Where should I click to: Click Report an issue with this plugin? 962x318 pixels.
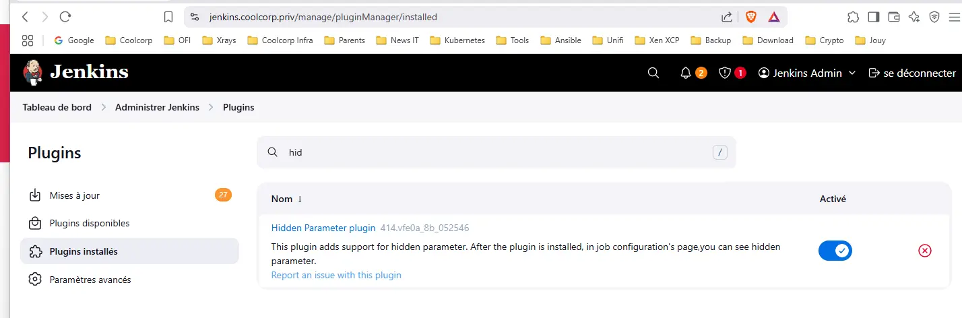pyautogui.click(x=336, y=275)
